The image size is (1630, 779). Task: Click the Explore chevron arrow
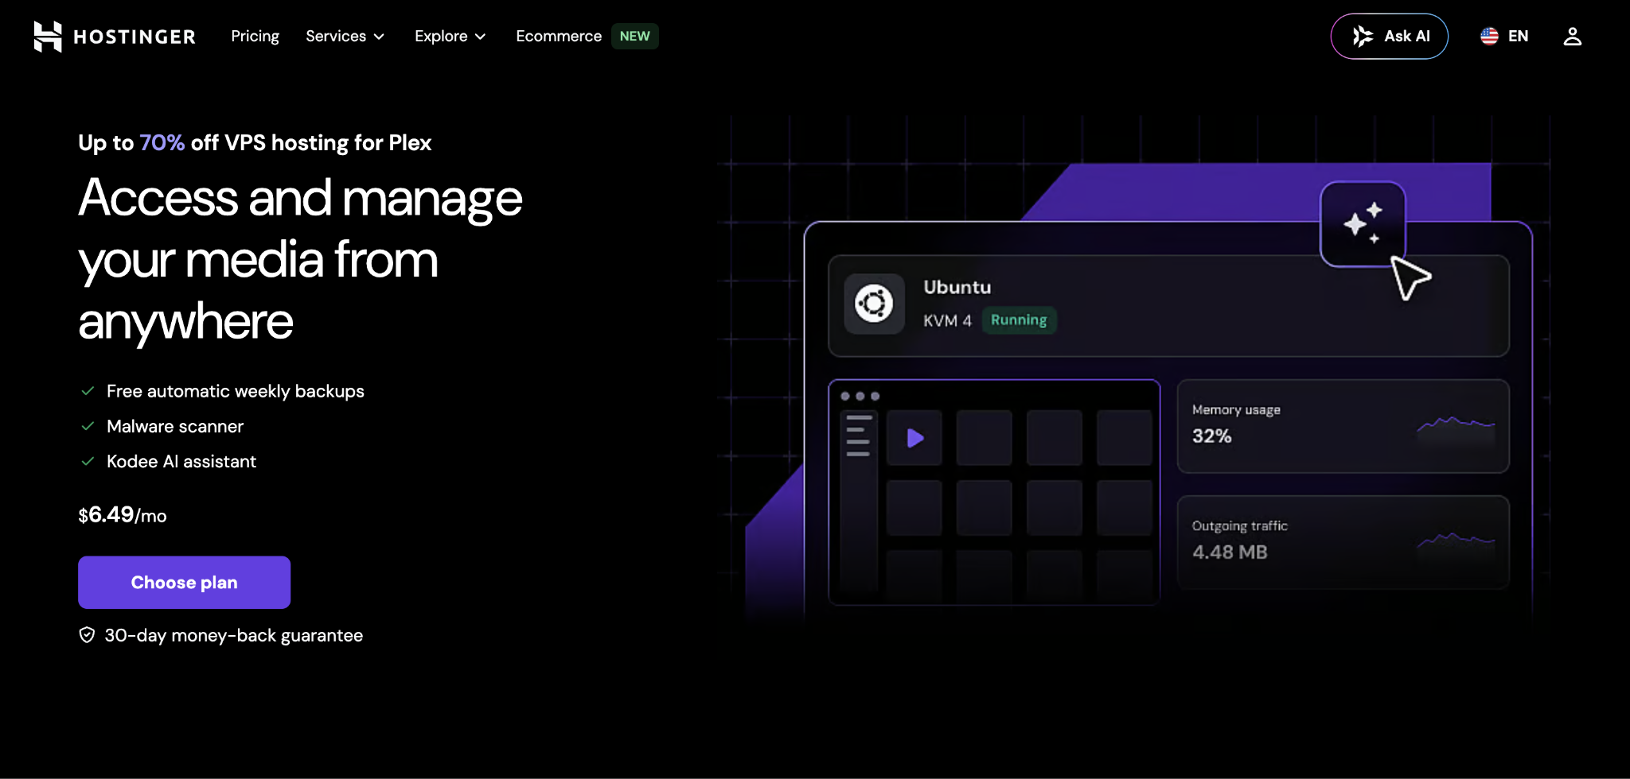click(480, 37)
